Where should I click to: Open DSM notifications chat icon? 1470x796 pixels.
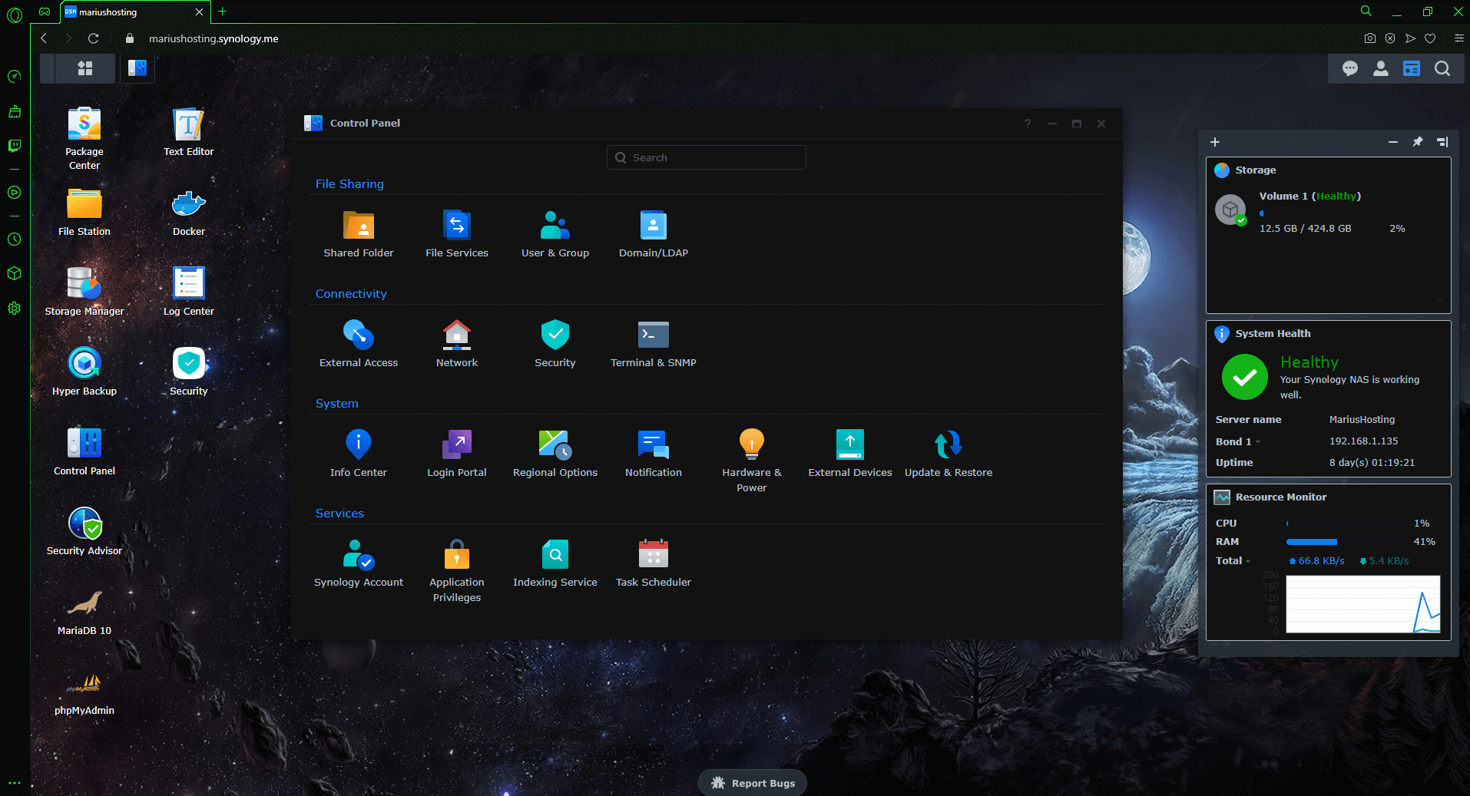tap(1350, 68)
